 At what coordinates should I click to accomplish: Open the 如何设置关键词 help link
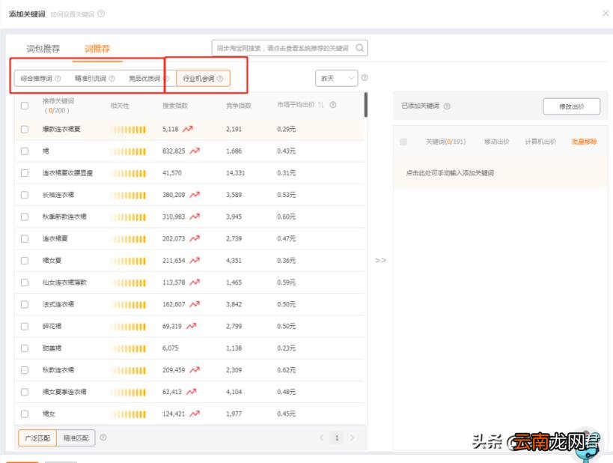click(x=73, y=14)
